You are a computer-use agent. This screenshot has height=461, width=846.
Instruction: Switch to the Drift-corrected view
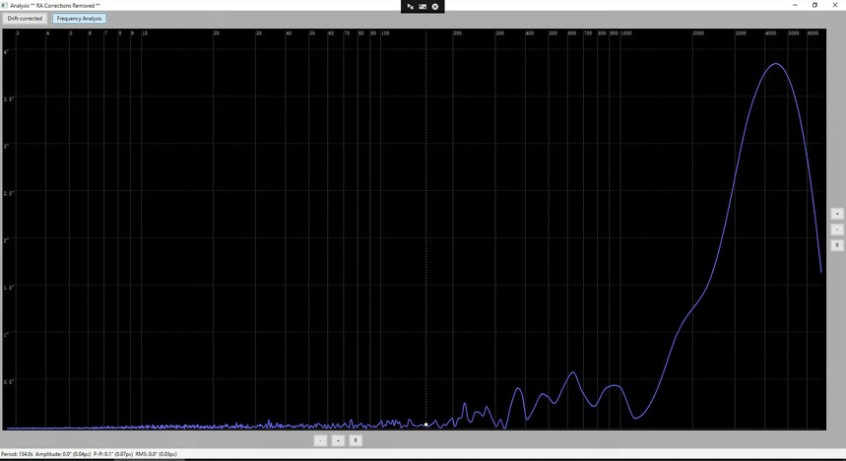tap(25, 19)
